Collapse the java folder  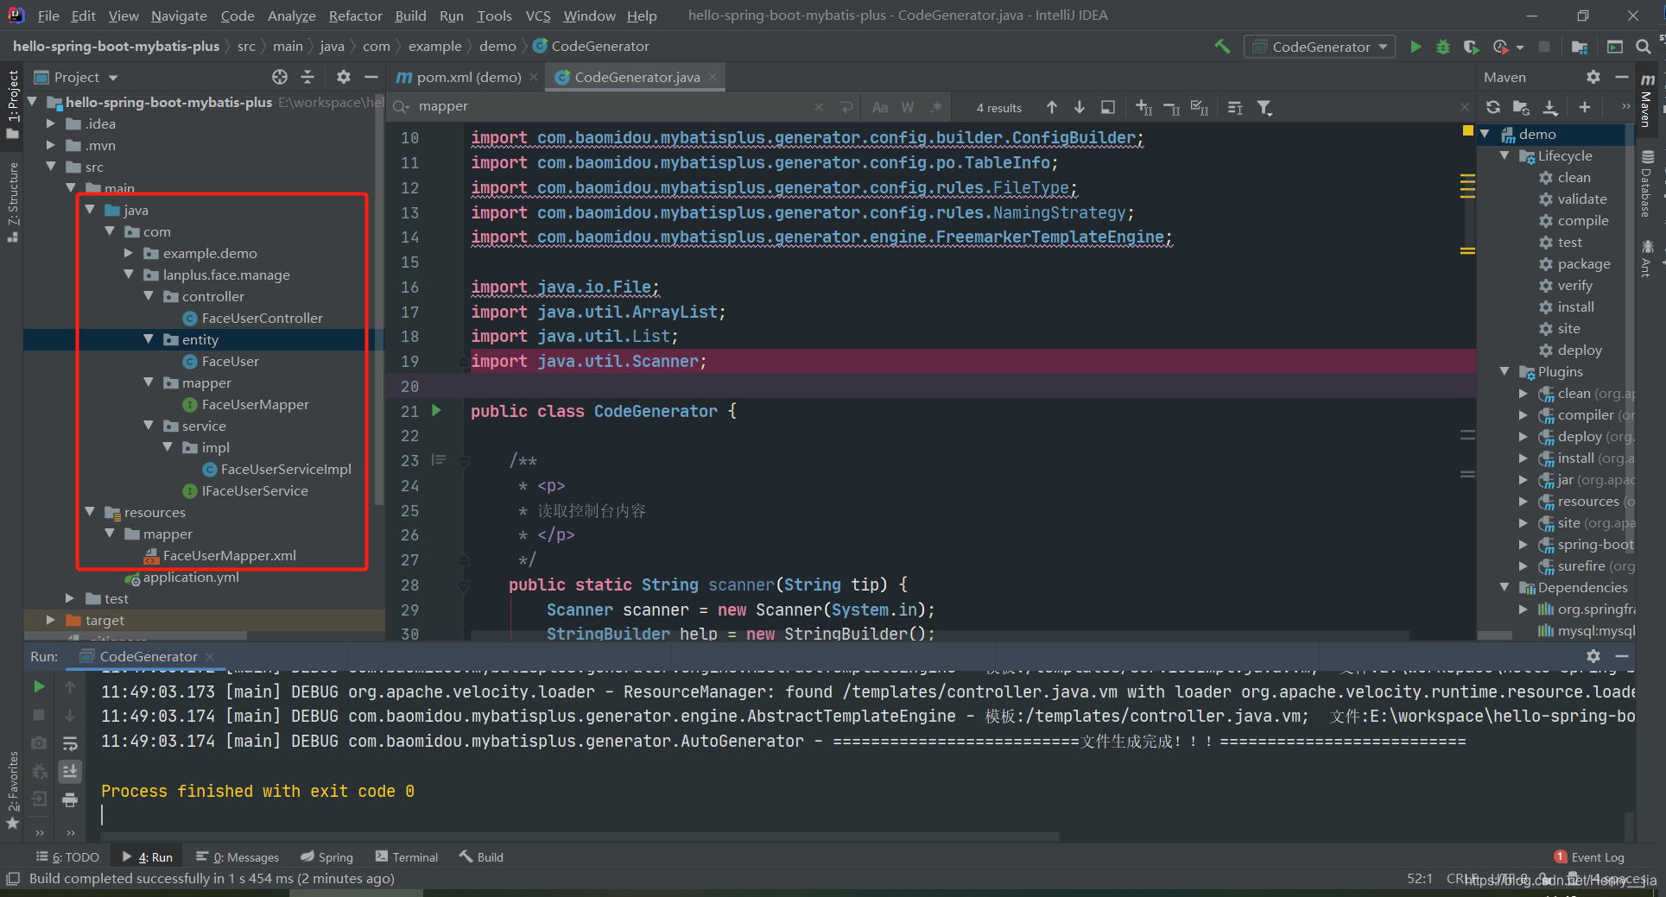[90, 210]
